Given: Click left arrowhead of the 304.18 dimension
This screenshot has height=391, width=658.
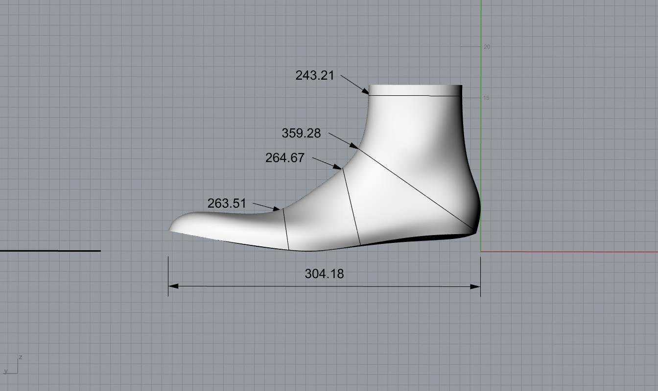Looking at the screenshot, I should (x=173, y=286).
